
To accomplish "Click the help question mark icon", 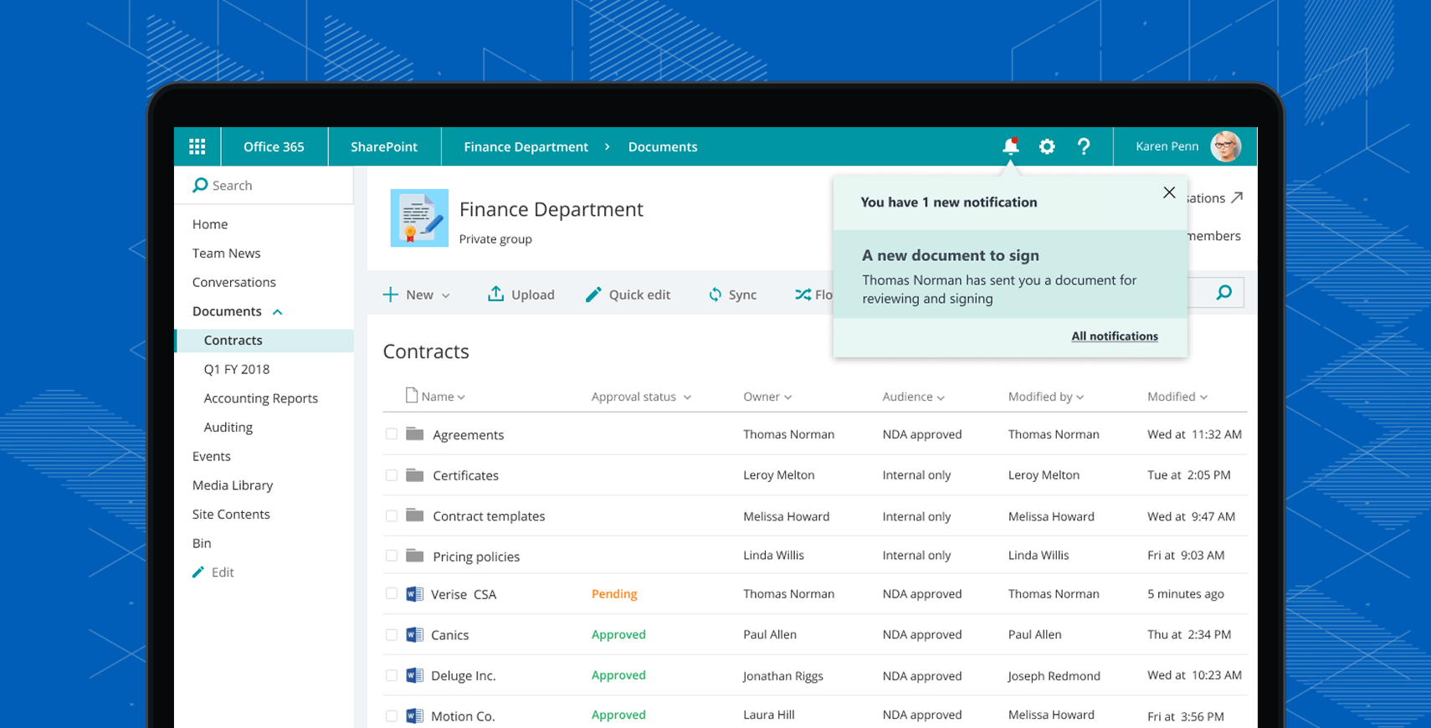I will point(1084,146).
